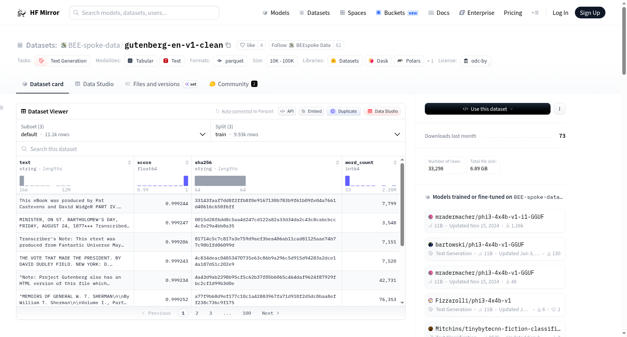
Task: Click the Datasets library icon
Action: (333, 61)
